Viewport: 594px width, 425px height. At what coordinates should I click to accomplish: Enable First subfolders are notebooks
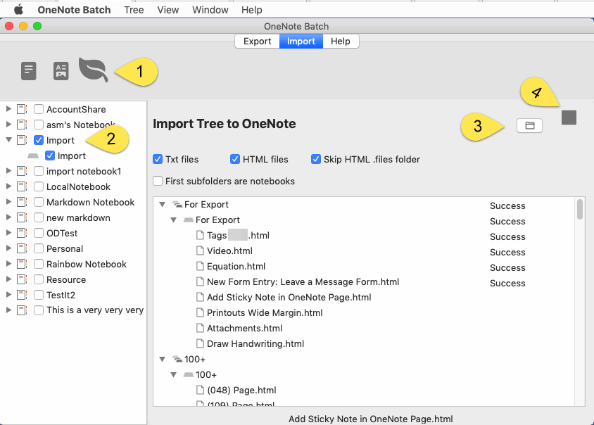(158, 181)
